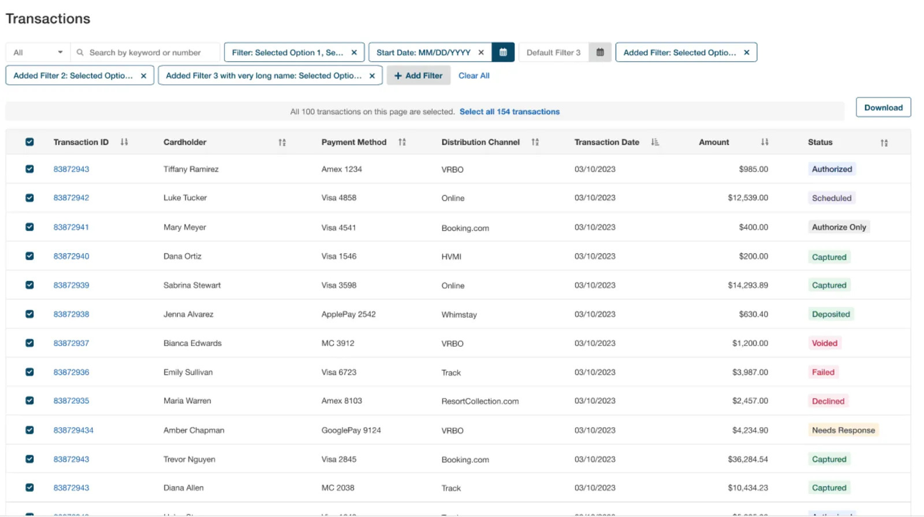Remove Added Filter 3 with very long name
The width and height of the screenshot is (924, 517).
point(371,75)
